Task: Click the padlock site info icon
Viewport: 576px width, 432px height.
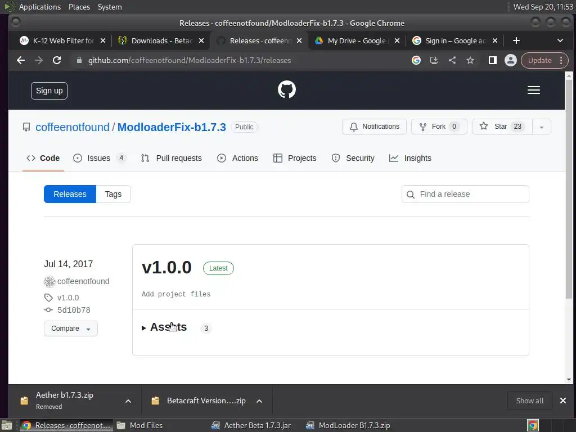Action: [79, 60]
